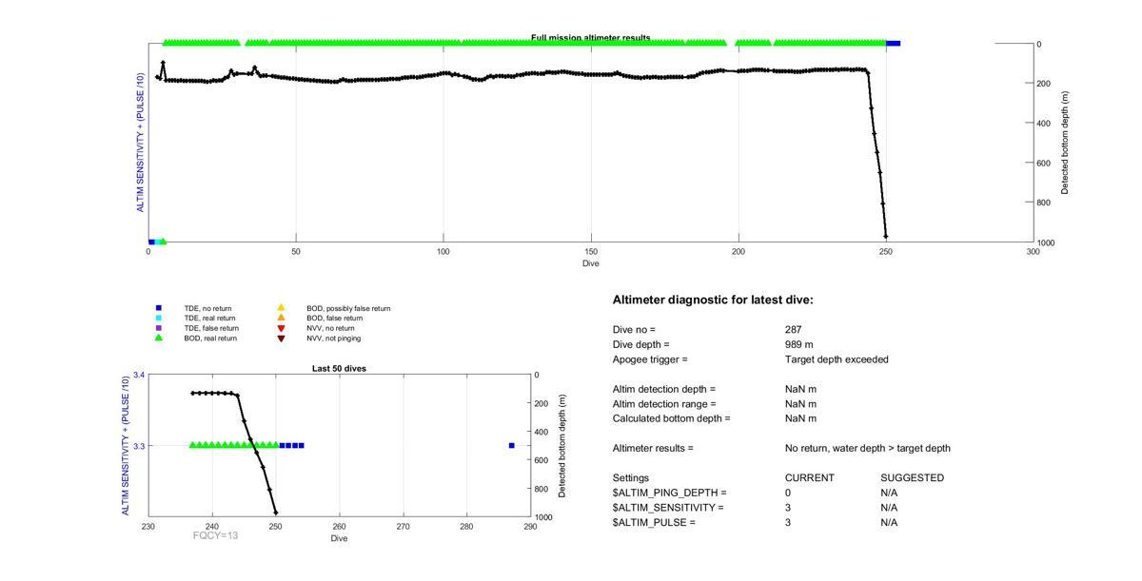Viewport: 1142px width, 581px height.
Task: Select the 'Target depth exceeded' value
Action: coord(837,359)
